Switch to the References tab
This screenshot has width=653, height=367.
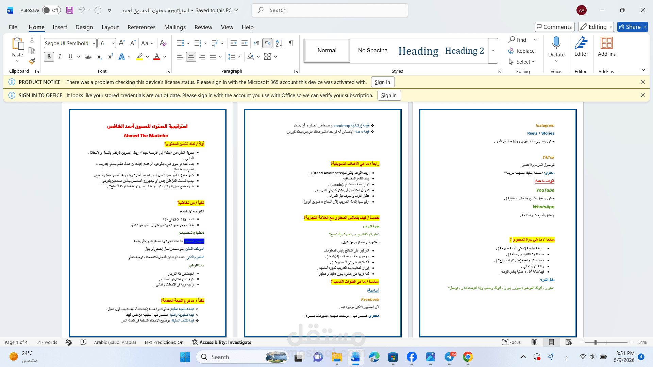coord(141,27)
